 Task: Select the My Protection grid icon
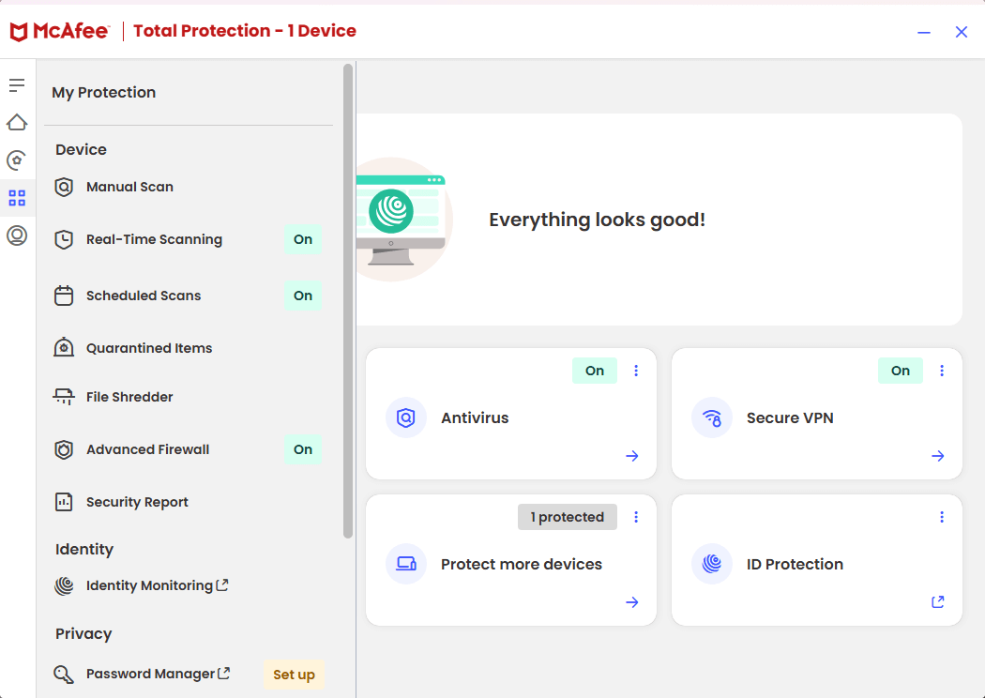point(17,197)
